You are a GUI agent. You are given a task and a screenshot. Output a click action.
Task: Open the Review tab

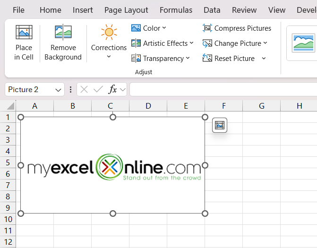pos(244,10)
